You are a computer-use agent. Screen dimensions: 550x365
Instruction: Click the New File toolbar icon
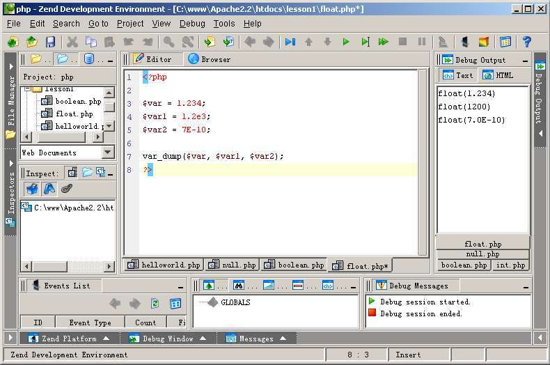(x=13, y=42)
